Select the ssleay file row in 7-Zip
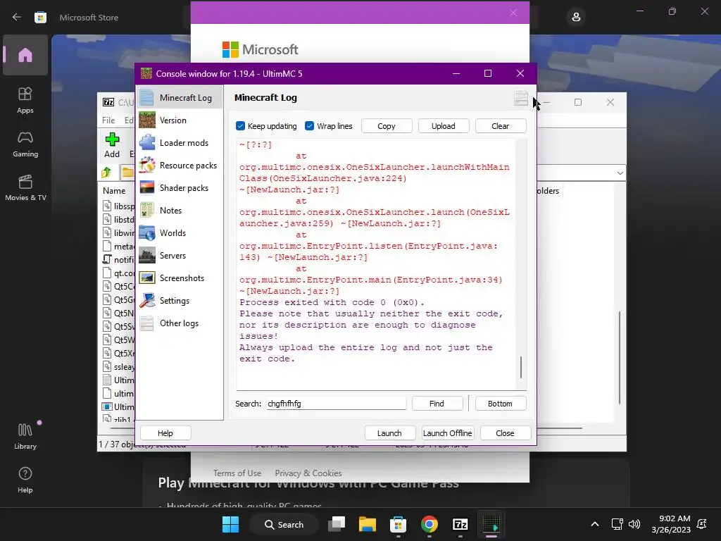The width and height of the screenshot is (721, 541). pyautogui.click(x=118, y=366)
